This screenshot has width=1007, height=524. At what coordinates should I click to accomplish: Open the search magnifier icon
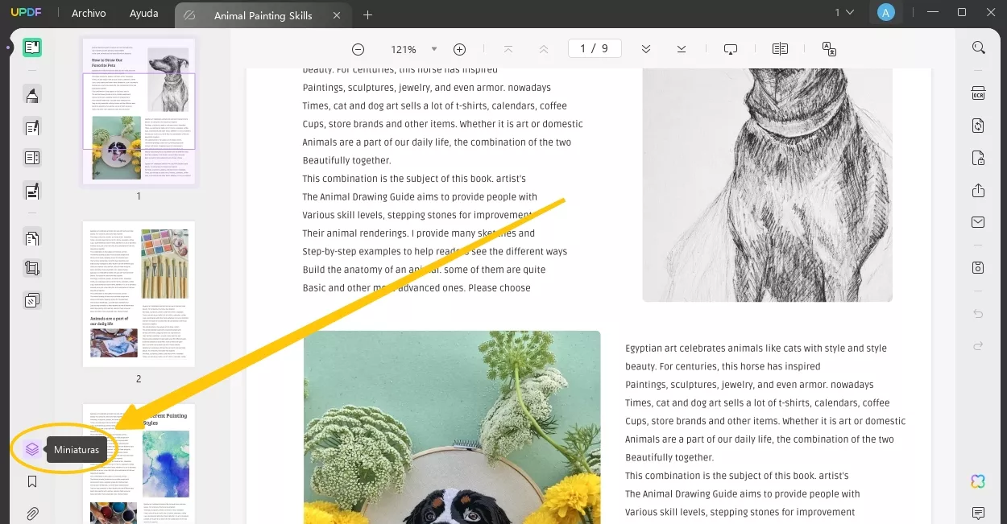[979, 47]
